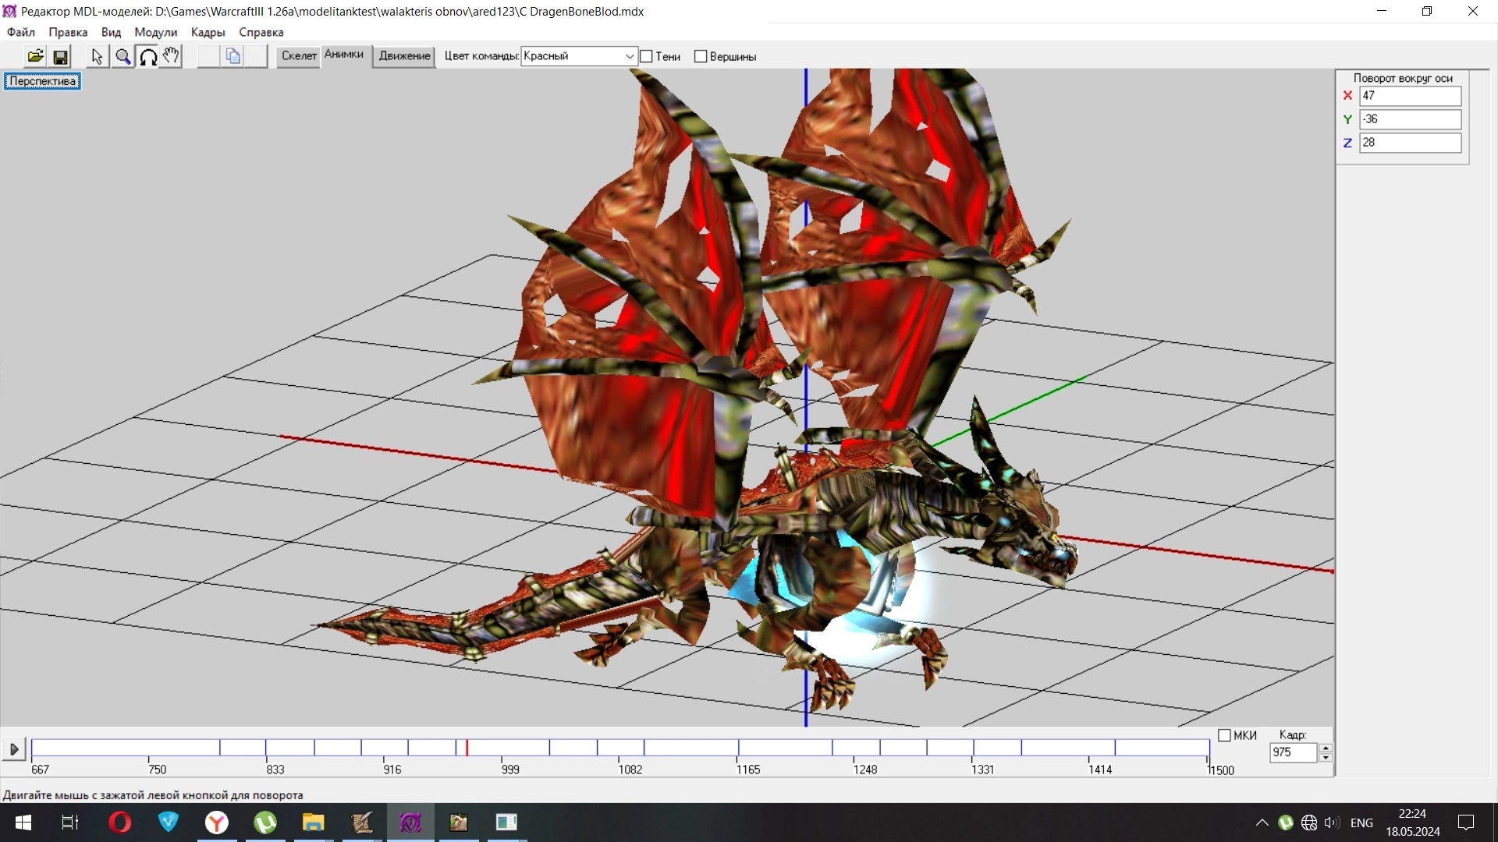Open the Цвет команды dropdown

coord(629,56)
